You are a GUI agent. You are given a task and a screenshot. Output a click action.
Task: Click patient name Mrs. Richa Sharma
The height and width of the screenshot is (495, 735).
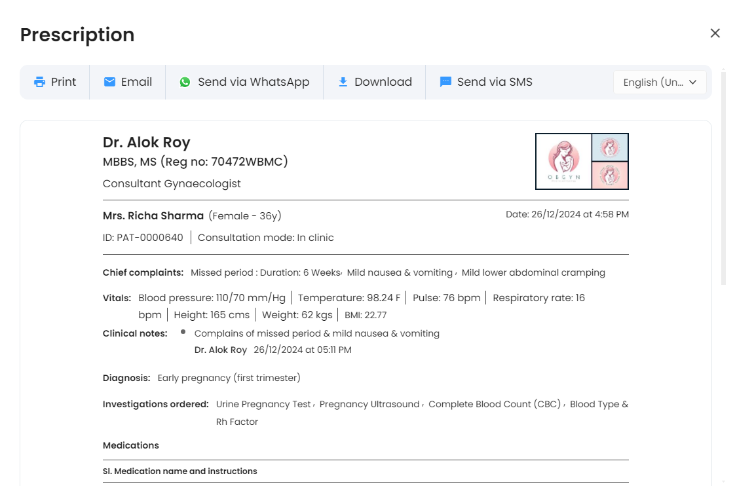153,216
